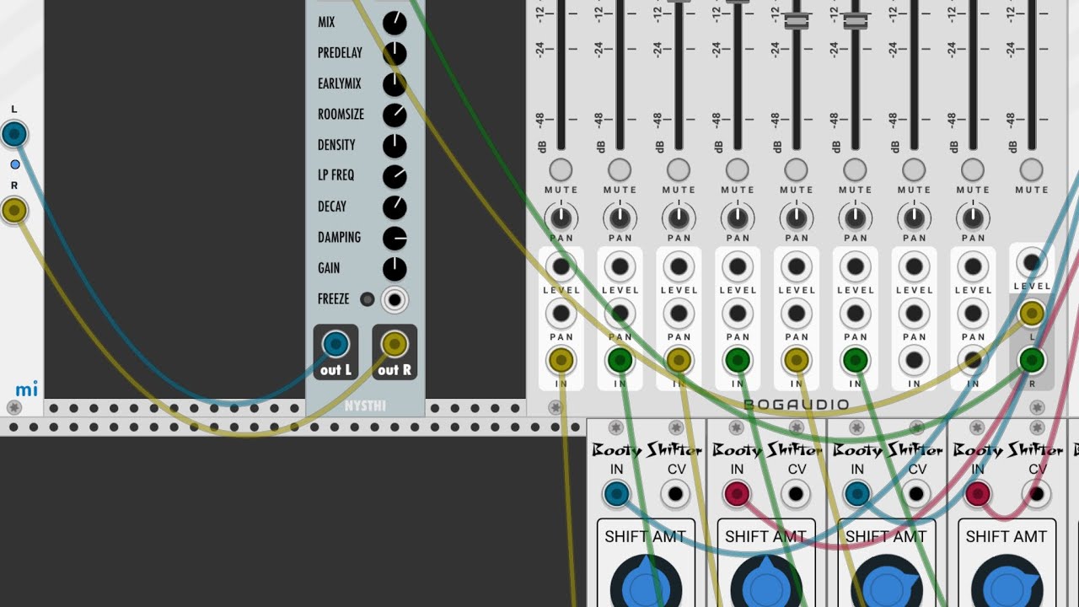Click the third channel PAN knob
Screen dimensions: 1079x607
point(679,218)
